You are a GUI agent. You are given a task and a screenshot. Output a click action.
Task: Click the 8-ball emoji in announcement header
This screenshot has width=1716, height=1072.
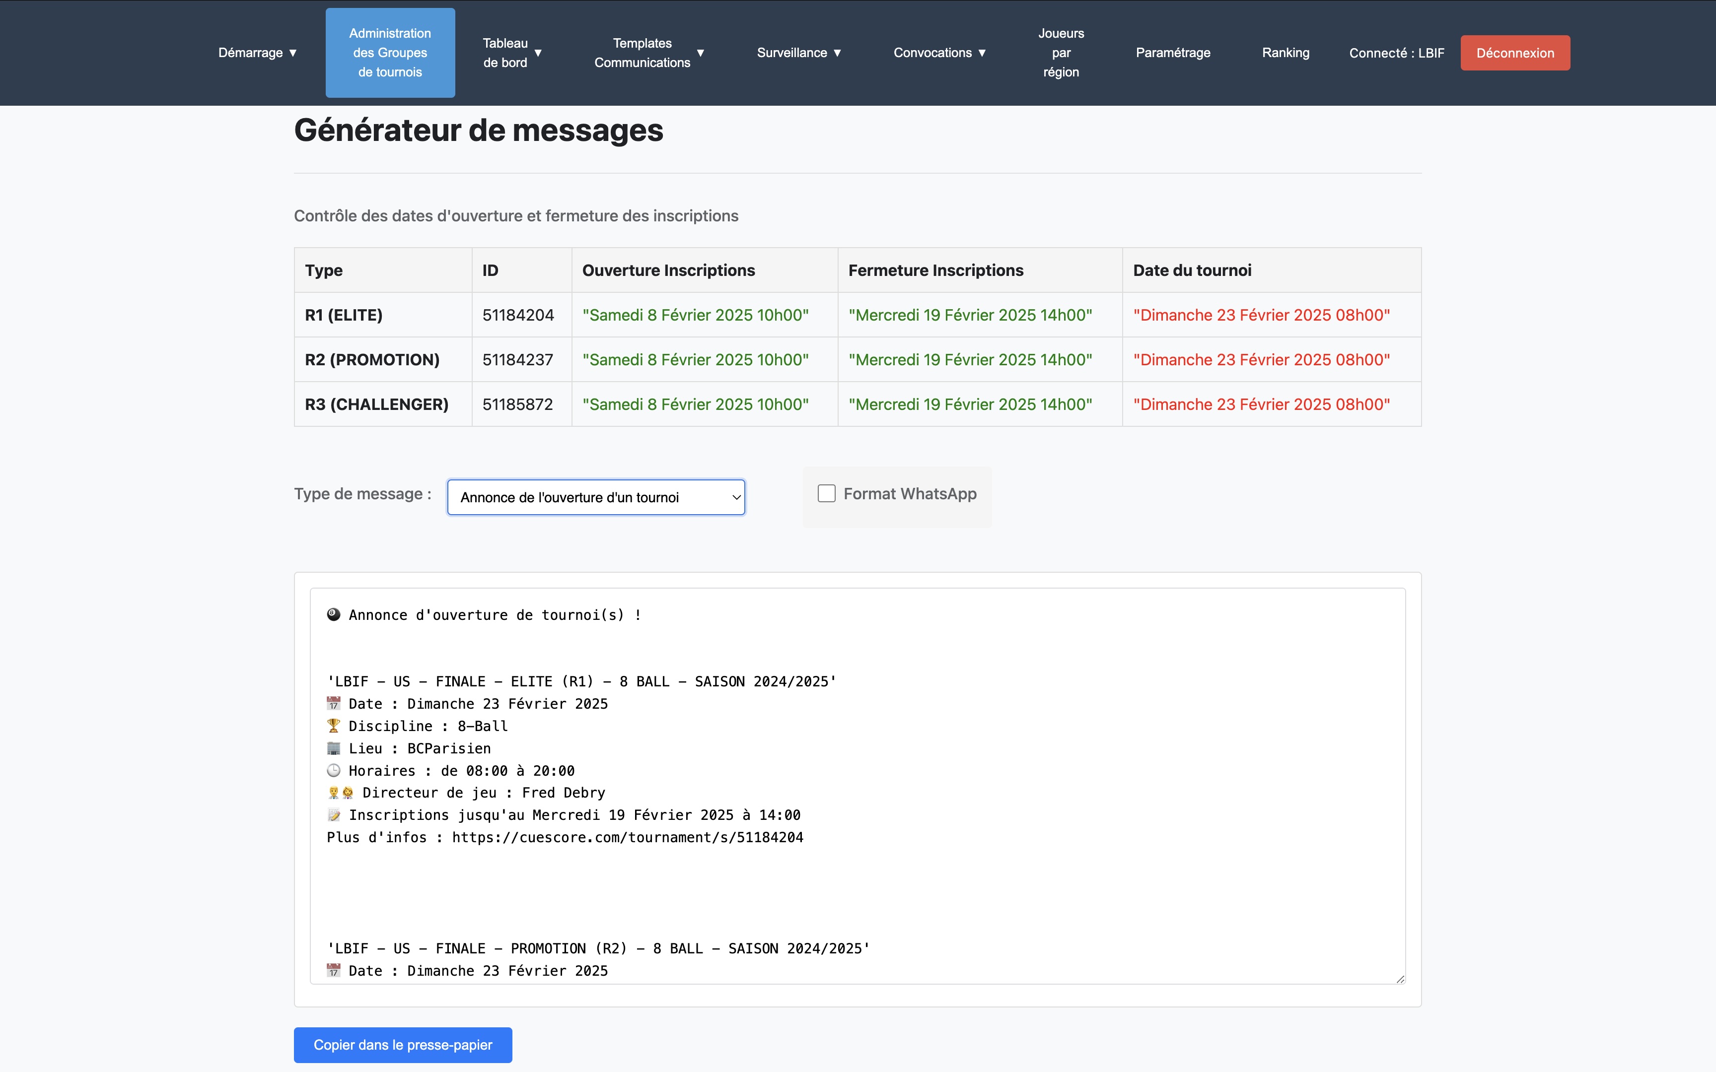pyautogui.click(x=333, y=615)
